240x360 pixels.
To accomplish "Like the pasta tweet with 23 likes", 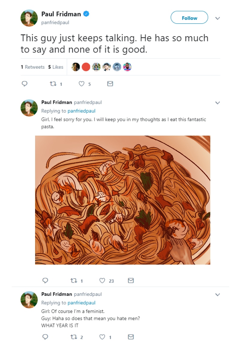I will 102,280.
